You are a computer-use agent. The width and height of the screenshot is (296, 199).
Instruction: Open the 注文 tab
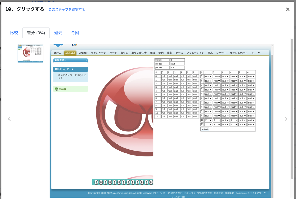coord(169,53)
